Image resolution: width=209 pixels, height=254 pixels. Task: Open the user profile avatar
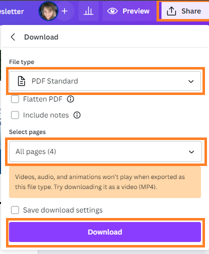48,11
